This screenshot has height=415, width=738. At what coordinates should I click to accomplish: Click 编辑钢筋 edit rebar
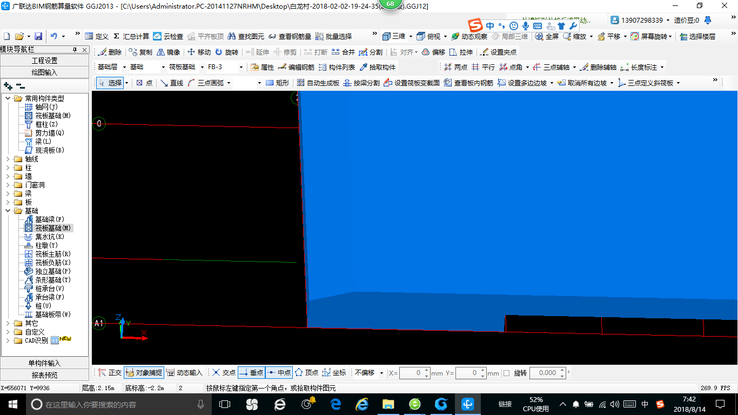coord(296,68)
